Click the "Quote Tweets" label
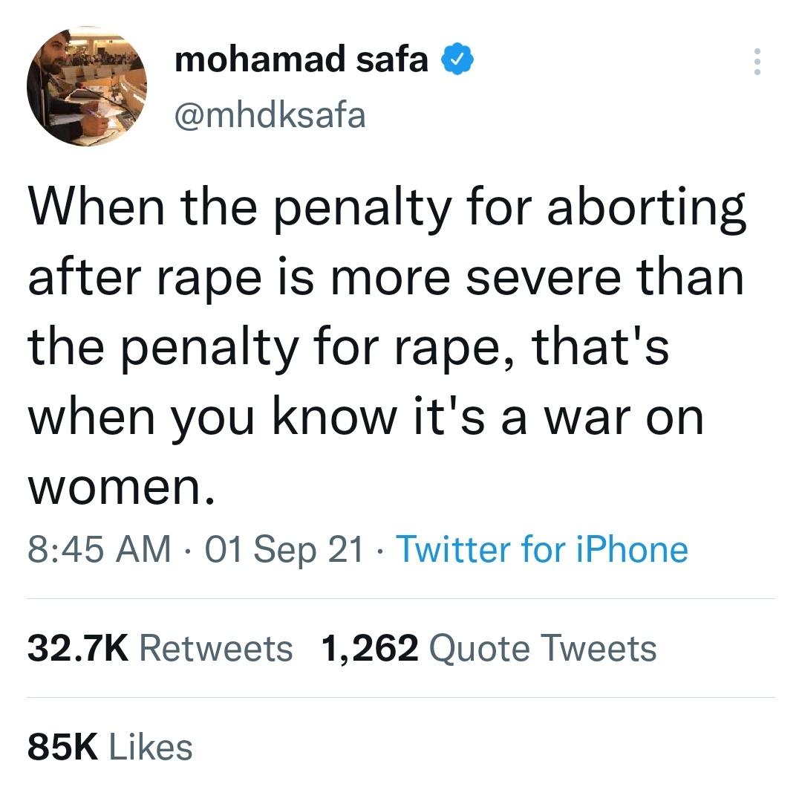Screen dimensions: 802x790 point(544,648)
